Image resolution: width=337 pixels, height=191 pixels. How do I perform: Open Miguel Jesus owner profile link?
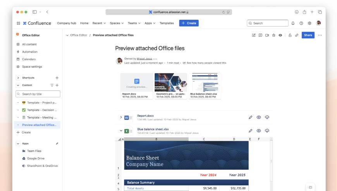tap(144, 59)
